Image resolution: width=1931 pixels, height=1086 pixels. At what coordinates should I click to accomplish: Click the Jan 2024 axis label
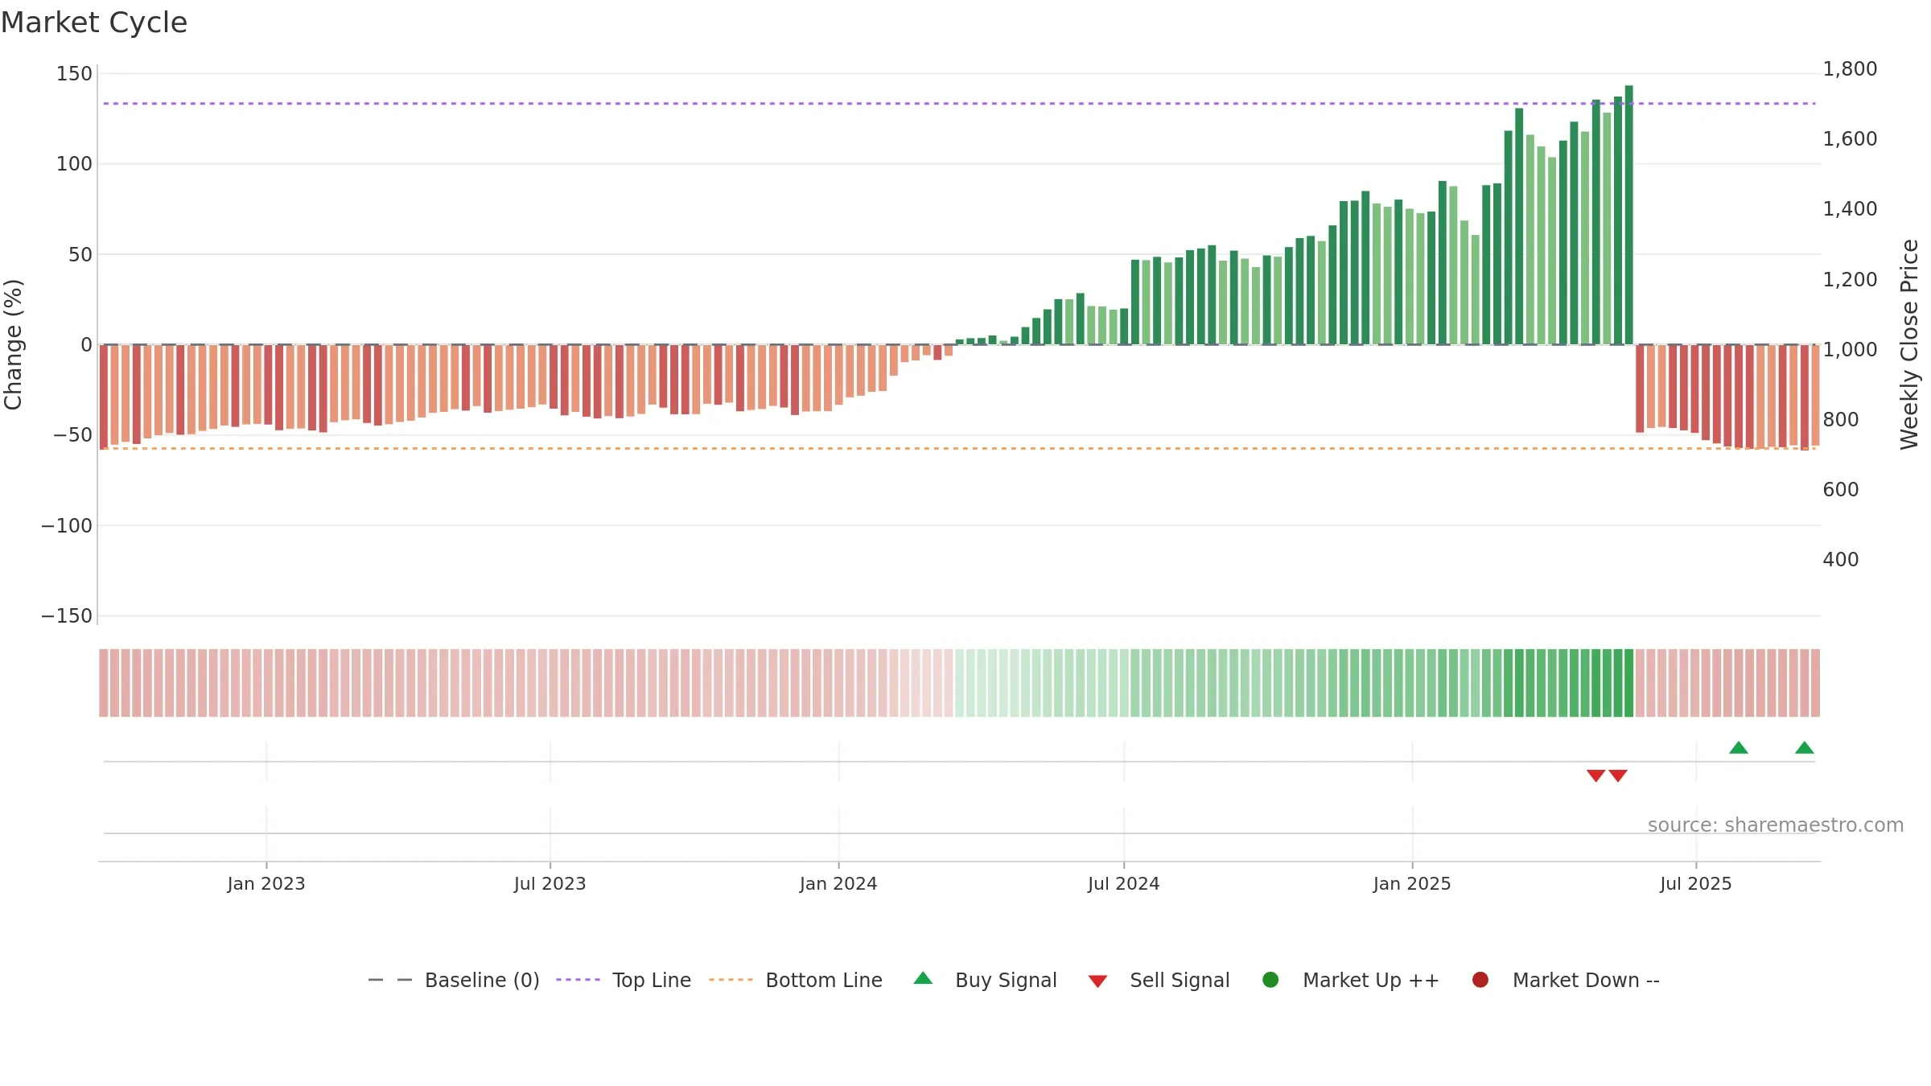(x=838, y=883)
